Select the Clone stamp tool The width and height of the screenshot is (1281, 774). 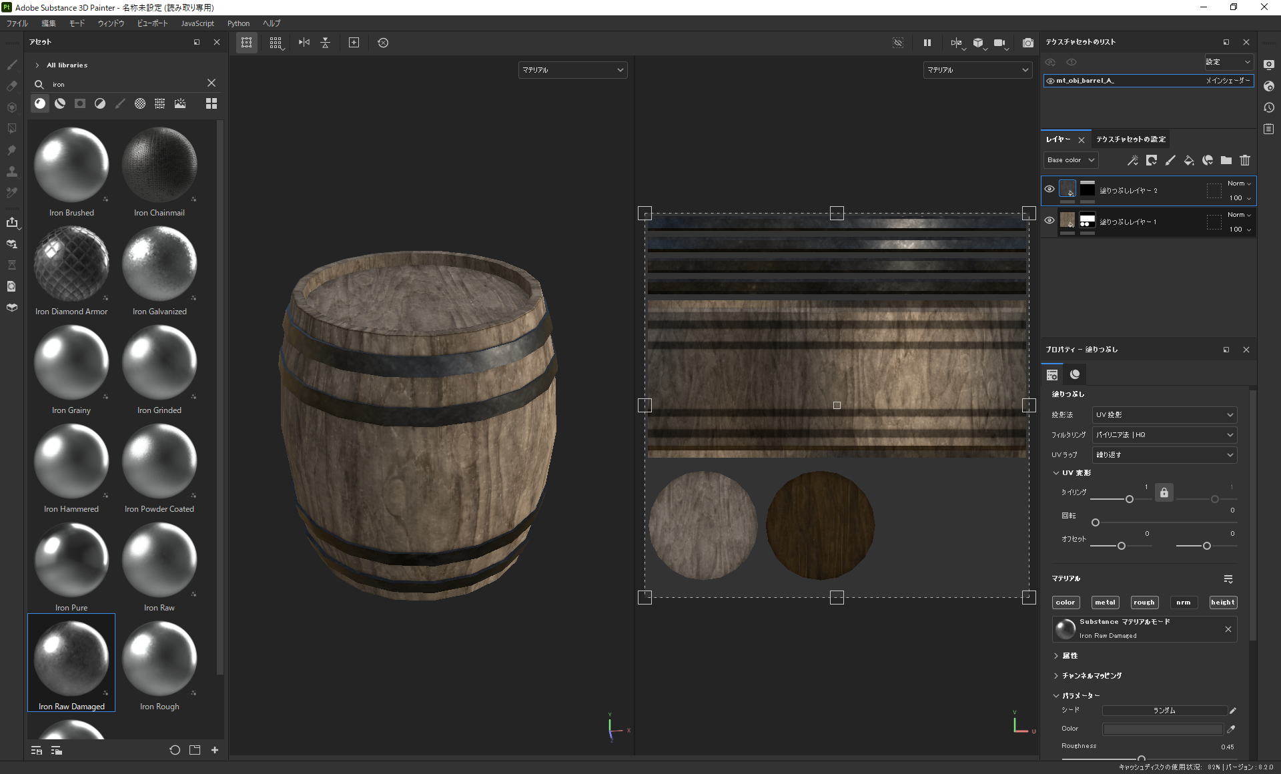click(x=12, y=171)
